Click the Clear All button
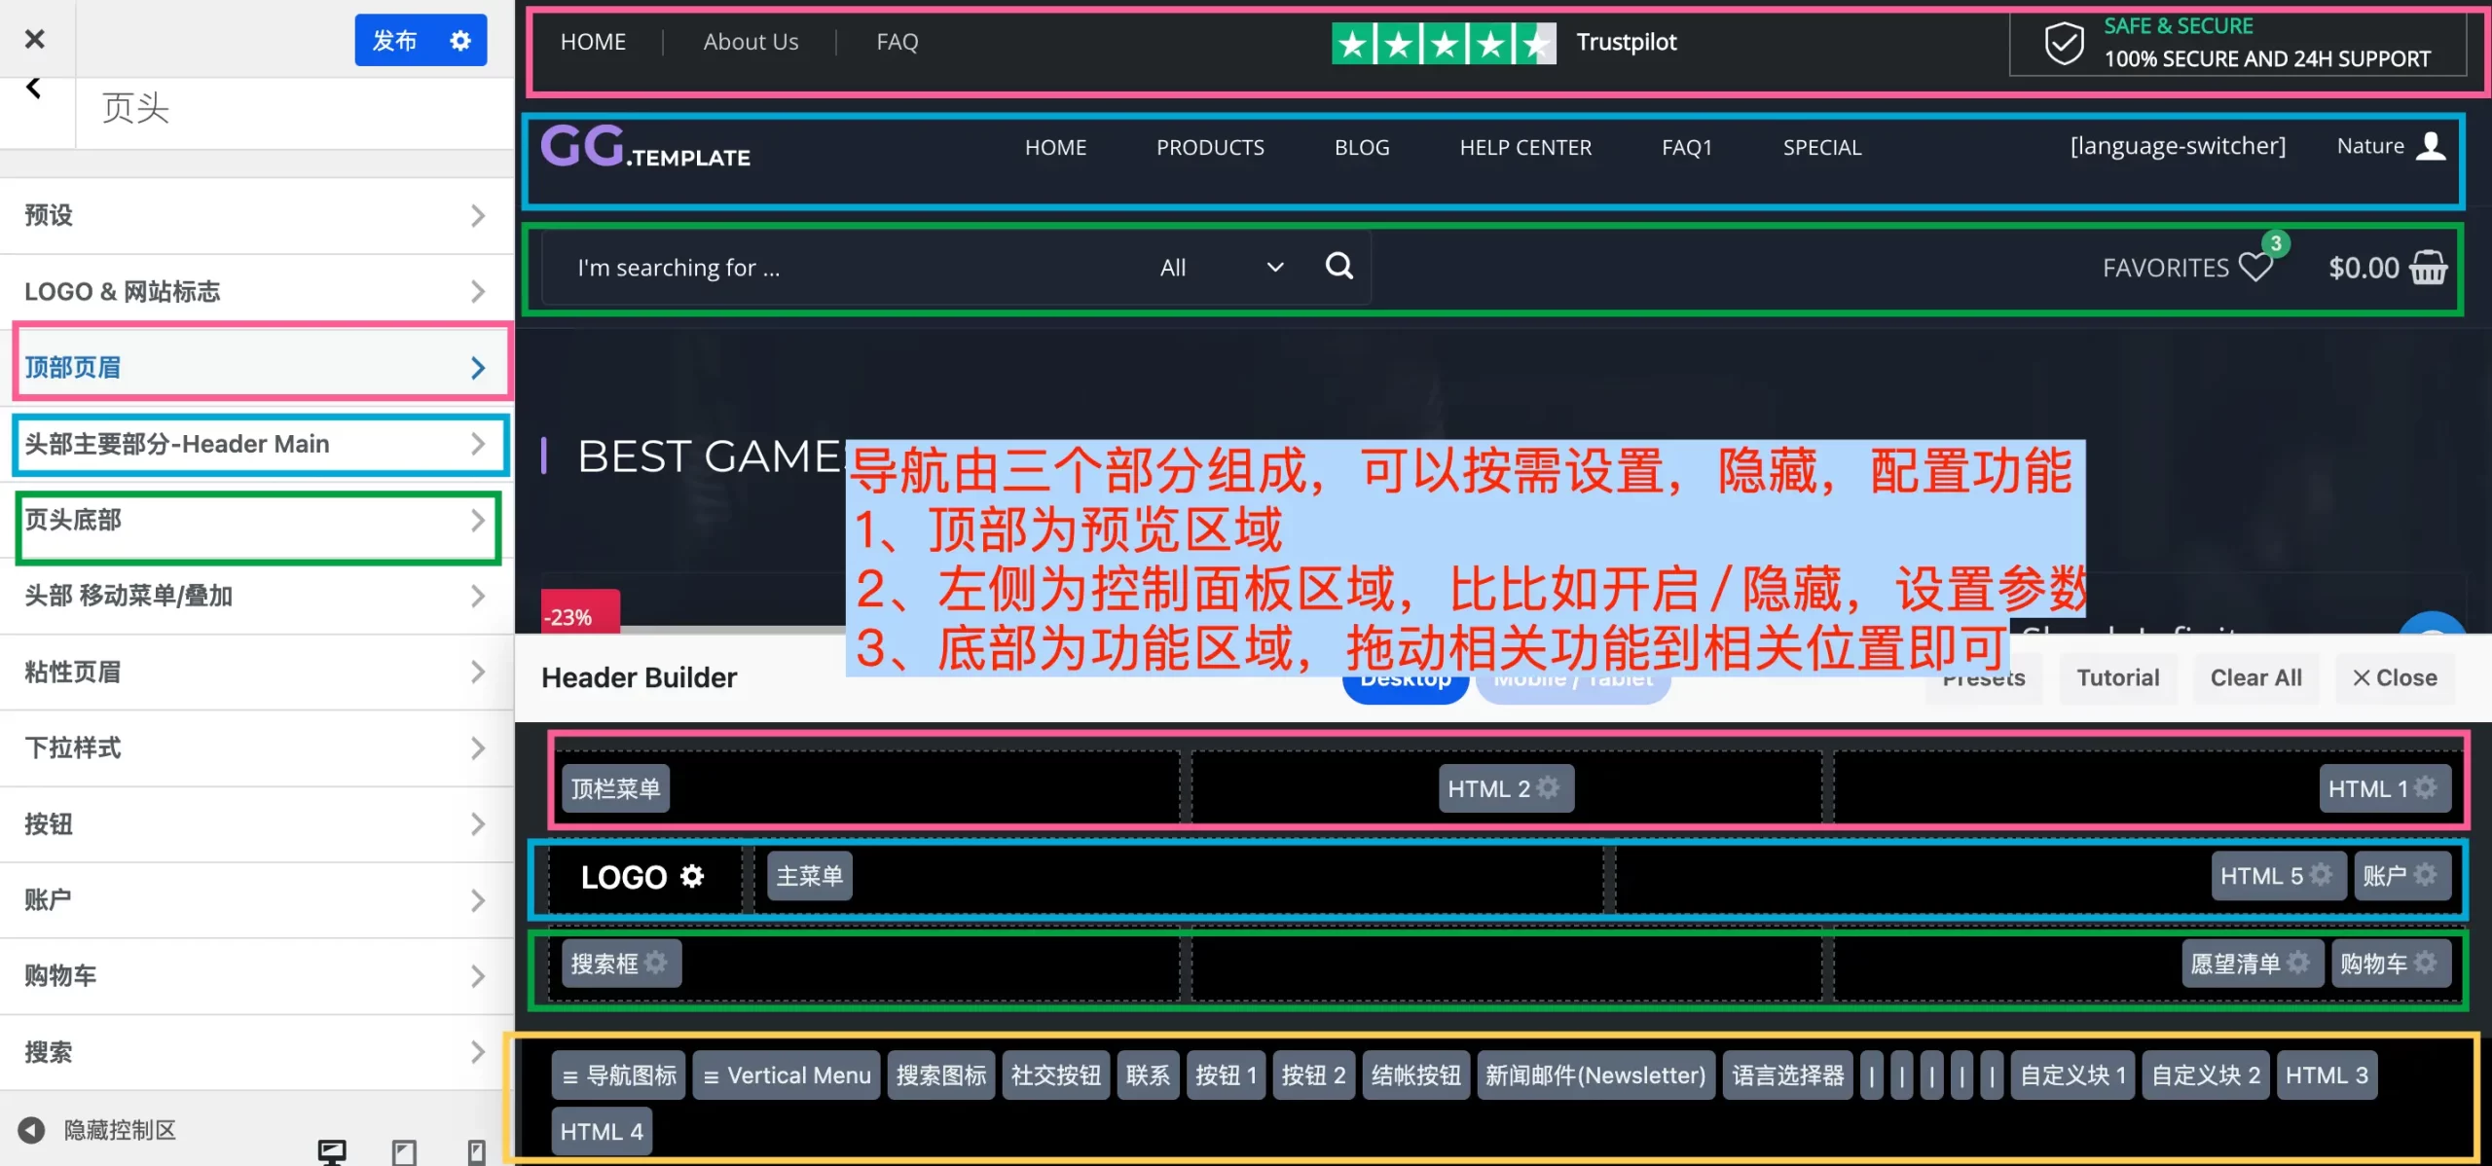The image size is (2492, 1166). click(2255, 677)
